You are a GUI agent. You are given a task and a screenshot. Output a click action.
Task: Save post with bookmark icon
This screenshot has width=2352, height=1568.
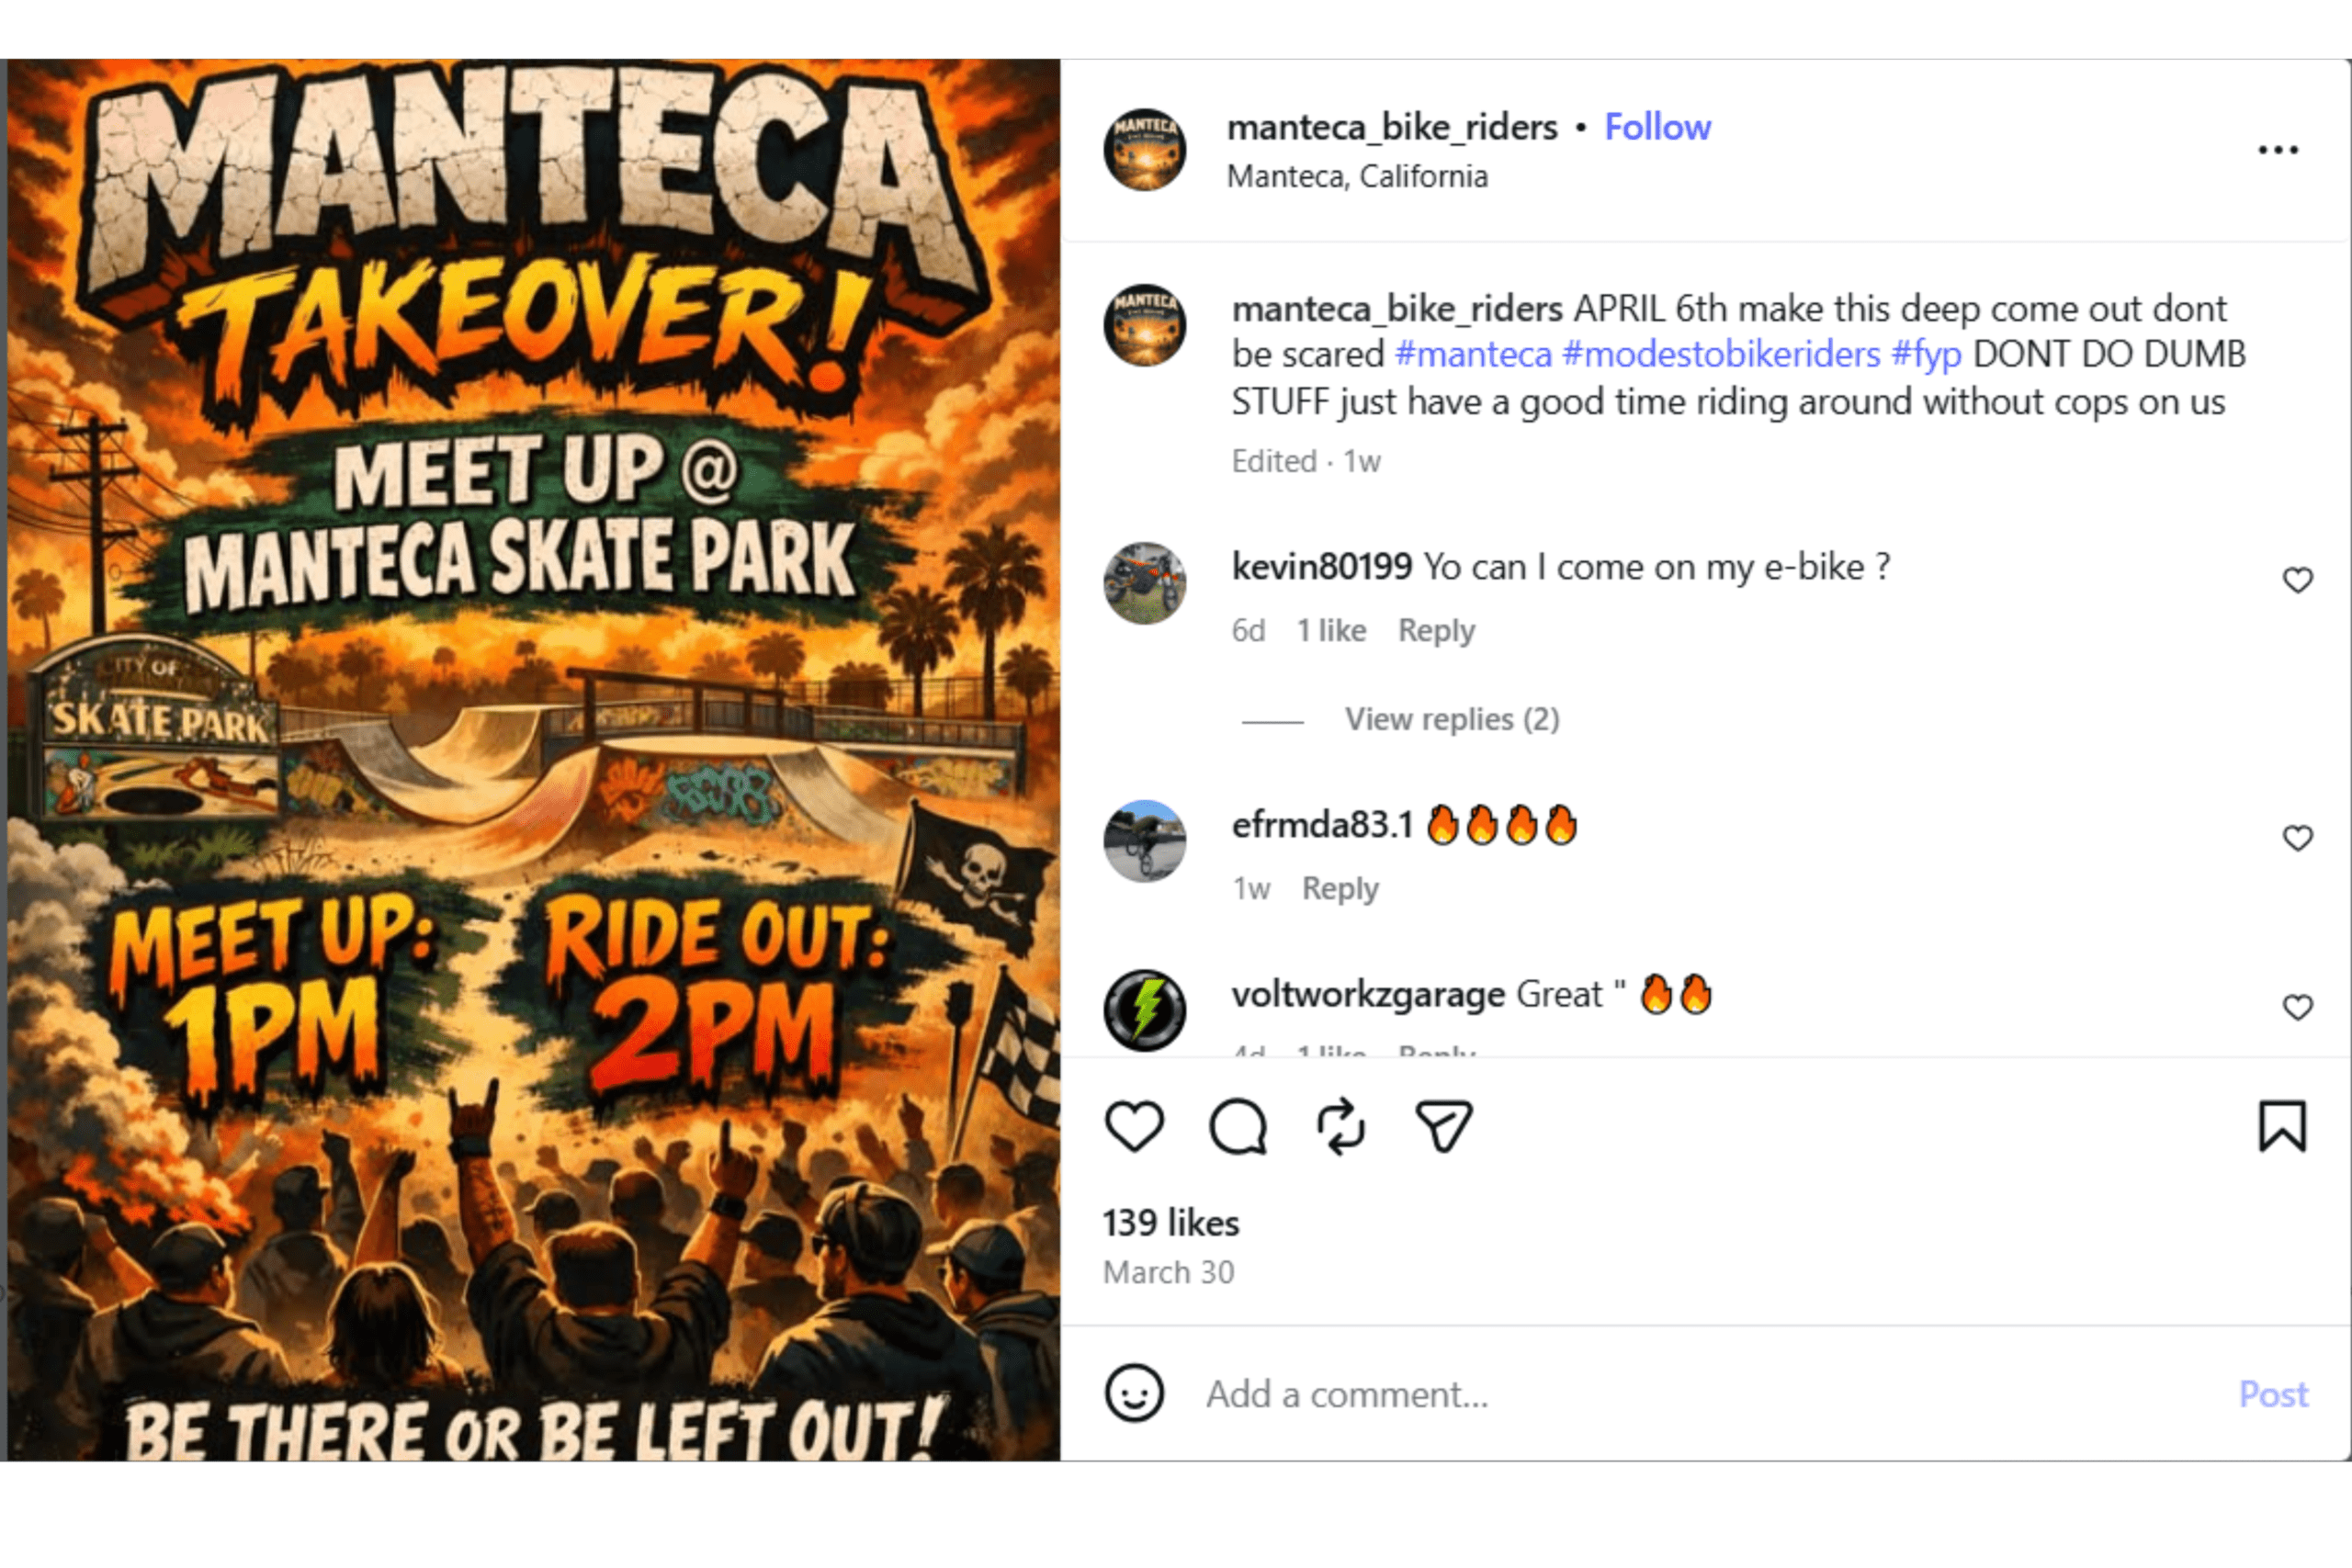click(x=2282, y=1127)
